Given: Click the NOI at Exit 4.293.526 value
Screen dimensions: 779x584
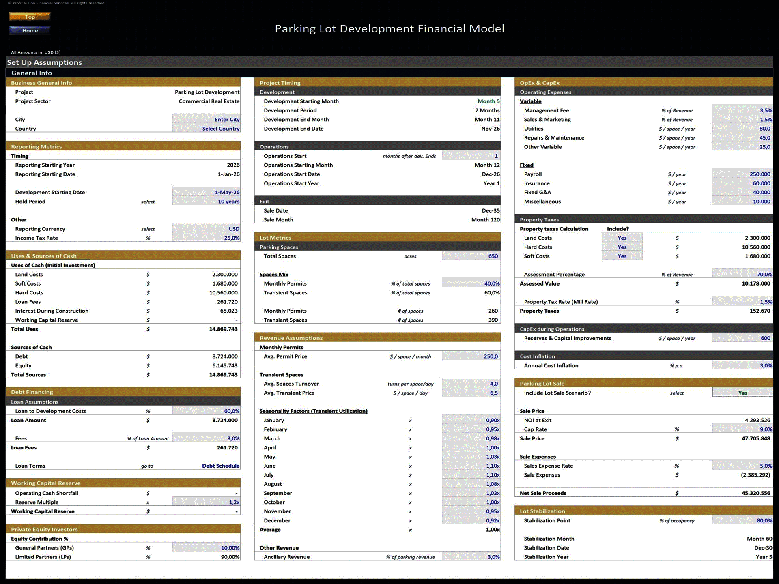Looking at the screenshot, I should (x=757, y=420).
